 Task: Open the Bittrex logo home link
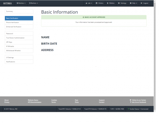click(7, 3)
